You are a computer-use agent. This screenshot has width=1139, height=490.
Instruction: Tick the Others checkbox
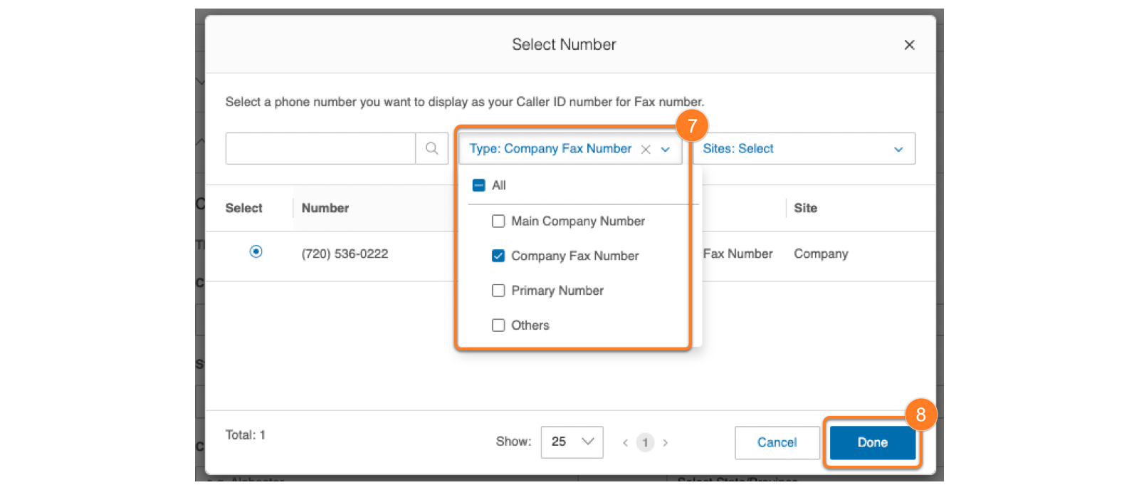[x=498, y=325]
